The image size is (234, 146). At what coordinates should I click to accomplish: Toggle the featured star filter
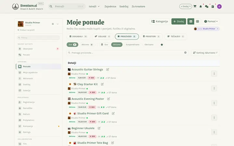point(162,44)
